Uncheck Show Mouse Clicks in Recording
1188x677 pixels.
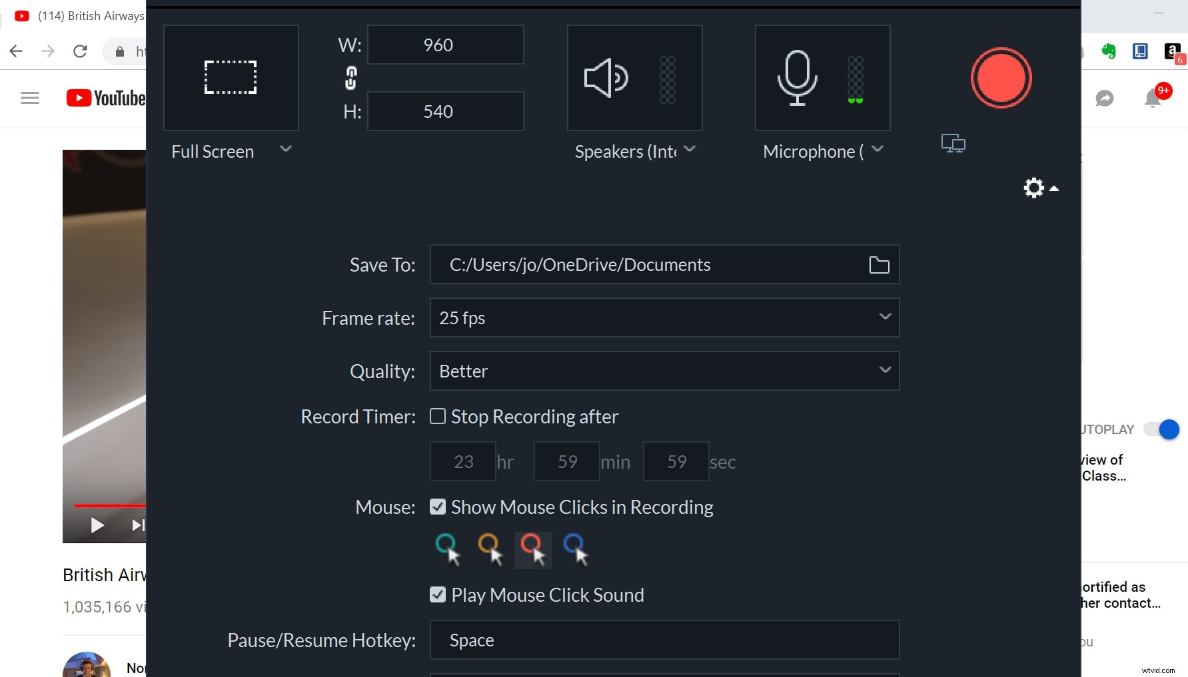coord(438,507)
